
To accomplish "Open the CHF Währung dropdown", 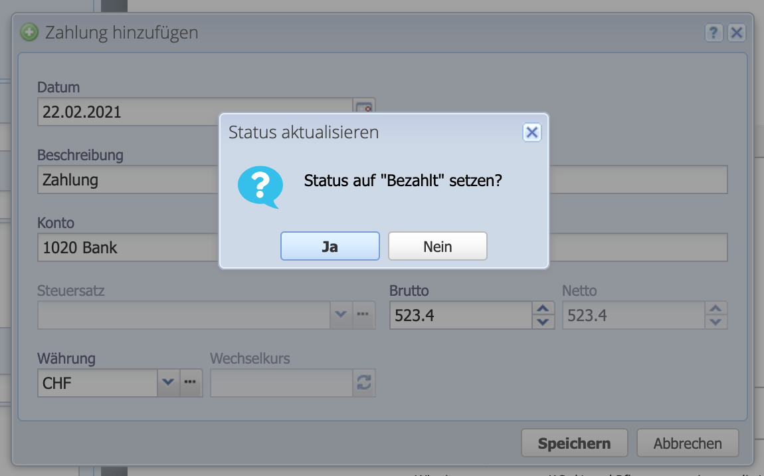I will (168, 383).
